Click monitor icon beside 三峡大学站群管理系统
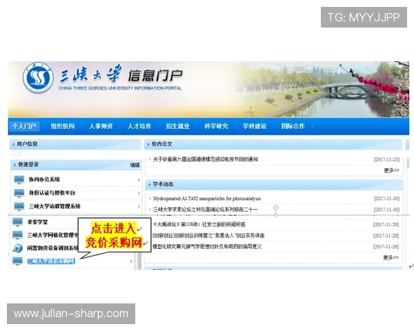The height and width of the screenshot is (331, 414). pos(19,206)
